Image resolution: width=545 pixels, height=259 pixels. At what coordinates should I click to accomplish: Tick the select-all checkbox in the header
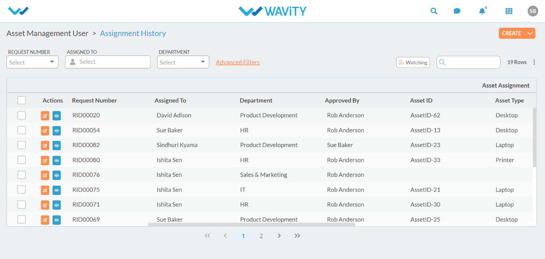coord(22,100)
